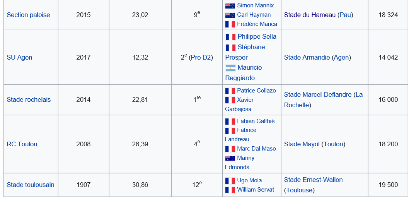This screenshot has width=409, height=197.
Task: Click the French flag beside Patrice Collazo
Action: pyautogui.click(x=230, y=91)
